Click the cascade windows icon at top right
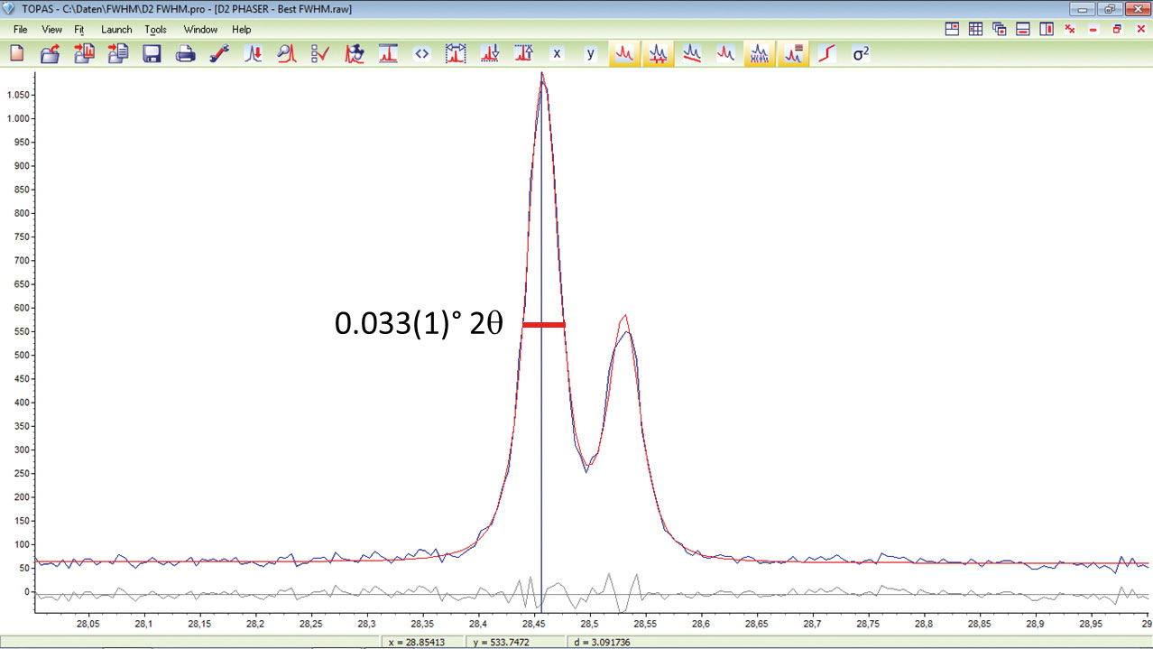 pyautogui.click(x=999, y=30)
